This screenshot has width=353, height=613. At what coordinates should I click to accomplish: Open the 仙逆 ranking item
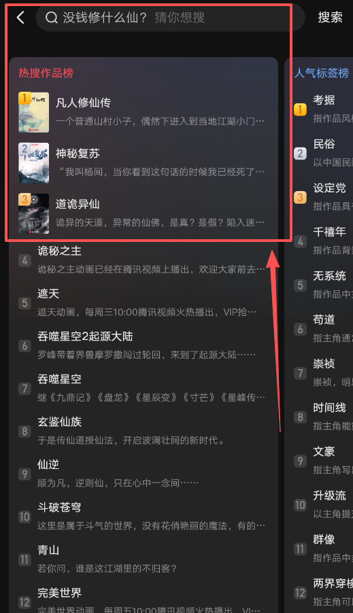click(x=144, y=474)
